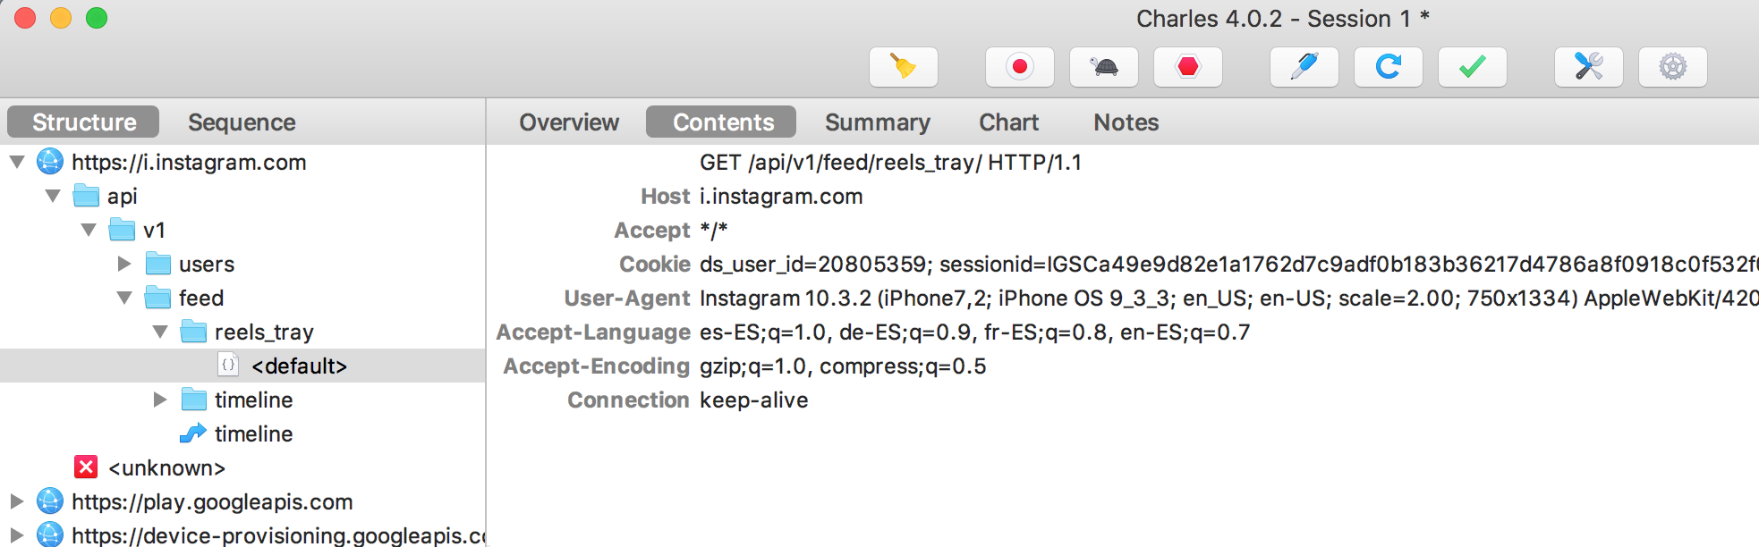The image size is (1759, 547).
Task: Compose a request with the pen icon
Action: (x=1304, y=67)
